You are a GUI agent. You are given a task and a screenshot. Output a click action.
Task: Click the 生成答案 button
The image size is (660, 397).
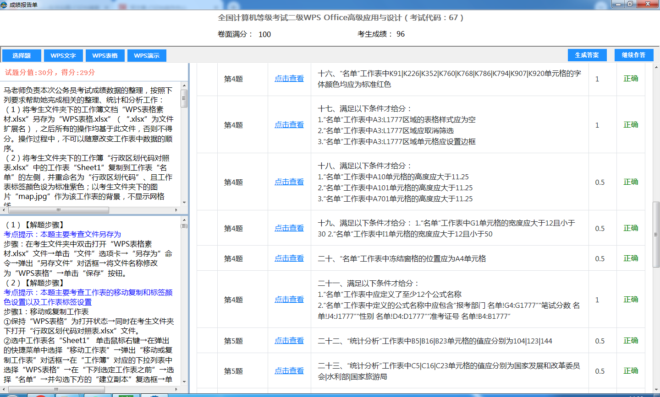[587, 55]
